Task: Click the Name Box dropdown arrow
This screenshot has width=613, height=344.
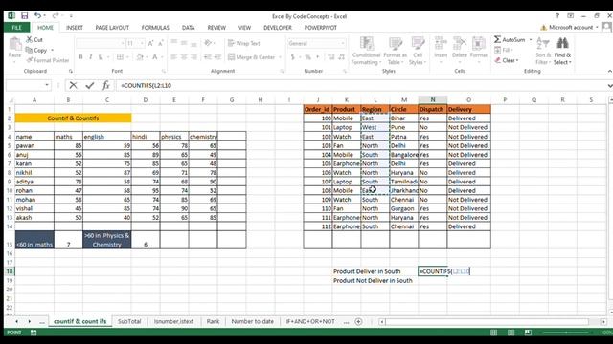Action: 47,85
